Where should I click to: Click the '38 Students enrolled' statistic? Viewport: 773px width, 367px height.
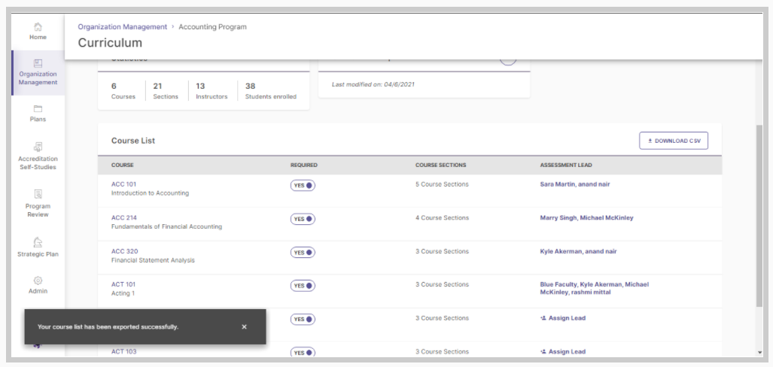click(271, 91)
